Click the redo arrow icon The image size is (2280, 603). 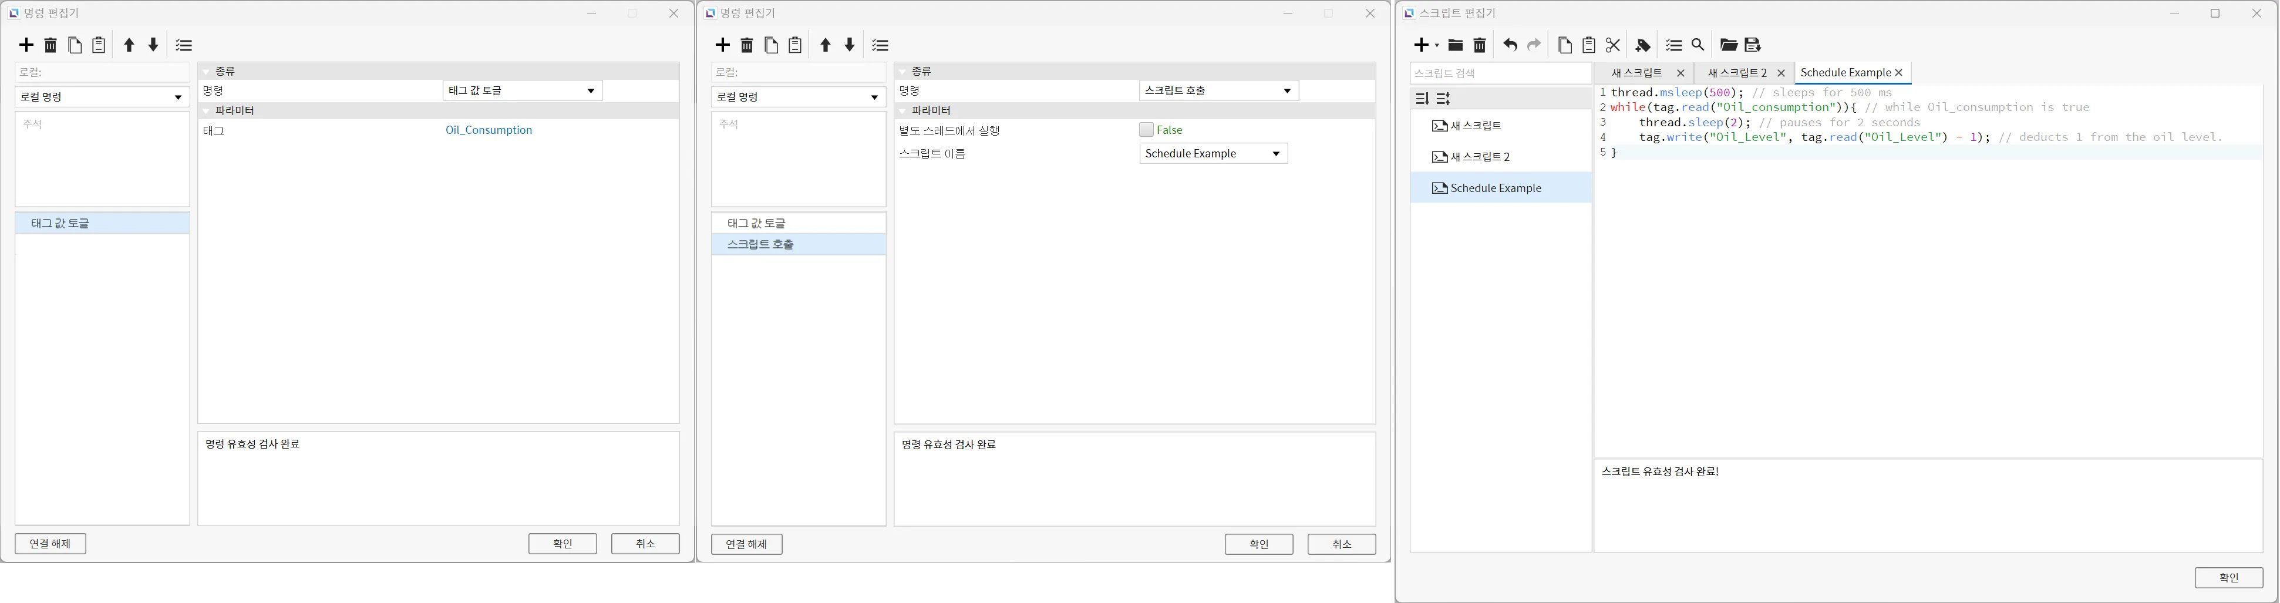[x=1535, y=45]
